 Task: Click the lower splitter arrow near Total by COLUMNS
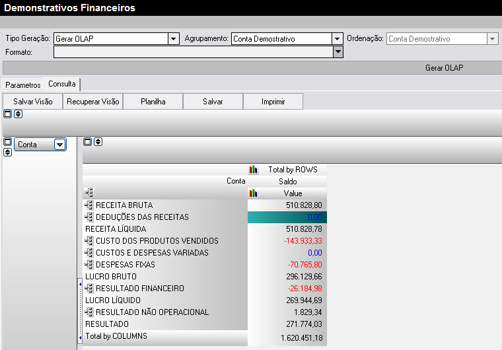tap(80, 337)
